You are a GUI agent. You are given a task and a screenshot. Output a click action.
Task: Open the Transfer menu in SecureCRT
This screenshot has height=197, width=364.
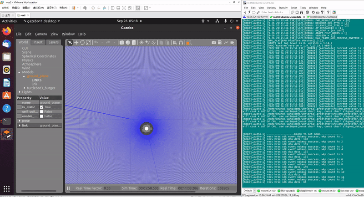pos(283,8)
